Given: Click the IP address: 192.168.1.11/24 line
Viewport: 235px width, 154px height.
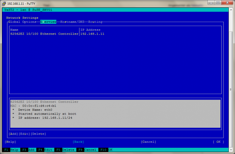Looking at the screenshot, I should (x=45, y=118).
